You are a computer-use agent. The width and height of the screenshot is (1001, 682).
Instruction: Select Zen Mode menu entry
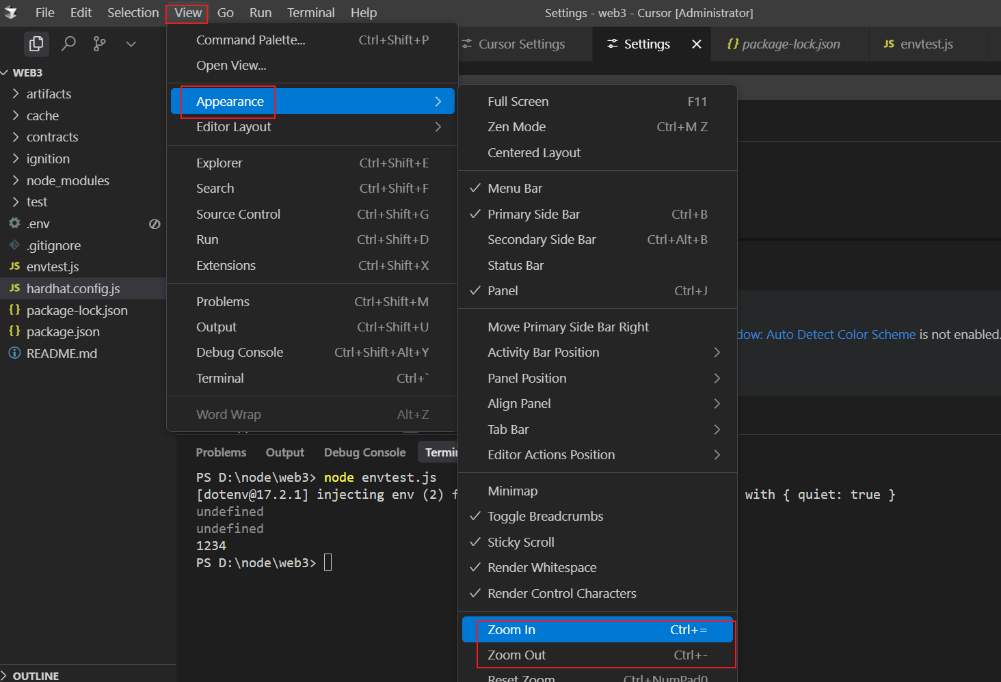(x=598, y=126)
